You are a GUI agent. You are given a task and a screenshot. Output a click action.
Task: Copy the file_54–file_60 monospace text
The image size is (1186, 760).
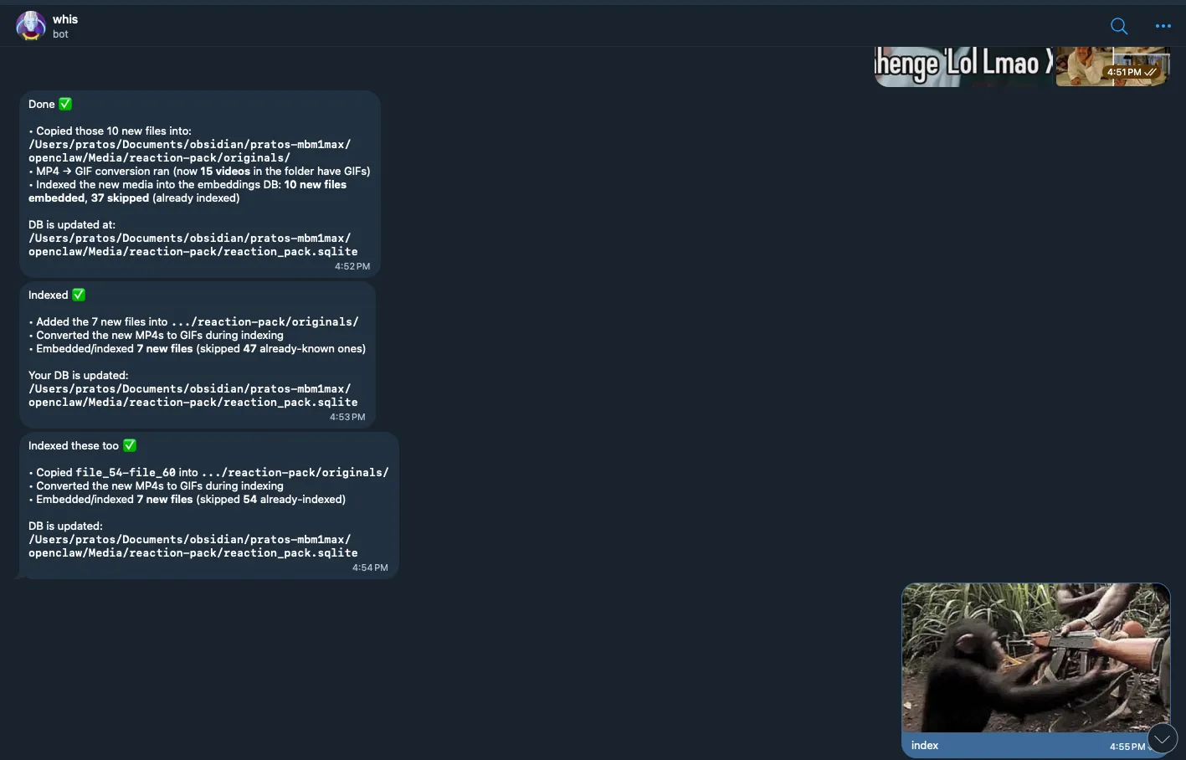coord(126,472)
